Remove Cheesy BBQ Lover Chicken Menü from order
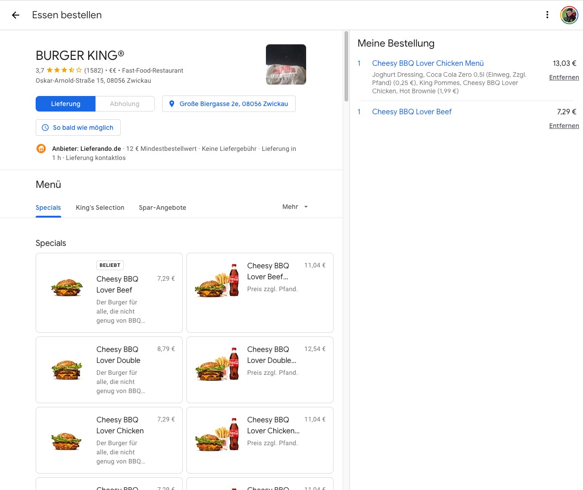This screenshot has height=490, width=583. click(564, 77)
